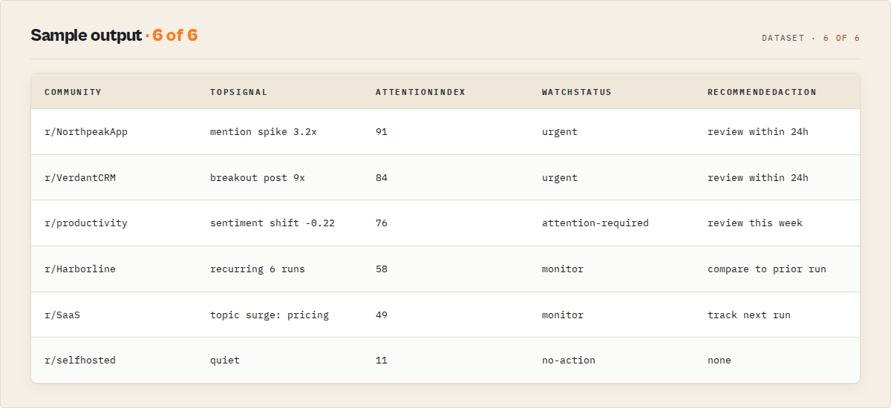Click the 'compare to prior run' action
The height and width of the screenshot is (408, 891).
(x=767, y=269)
